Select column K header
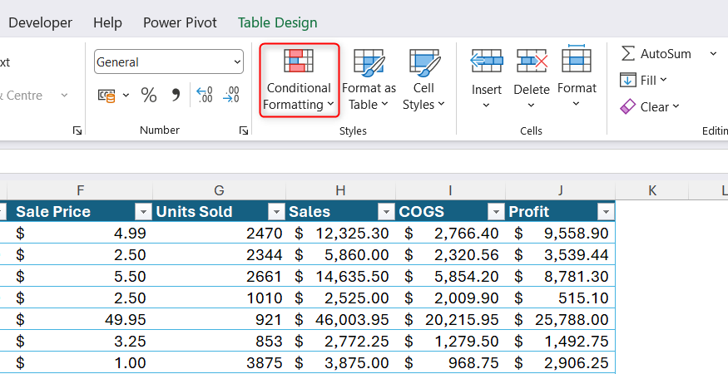This screenshot has height=374, width=728. point(651,190)
